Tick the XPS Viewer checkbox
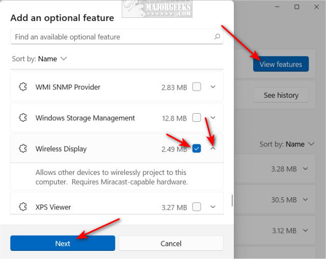 pyautogui.click(x=197, y=206)
